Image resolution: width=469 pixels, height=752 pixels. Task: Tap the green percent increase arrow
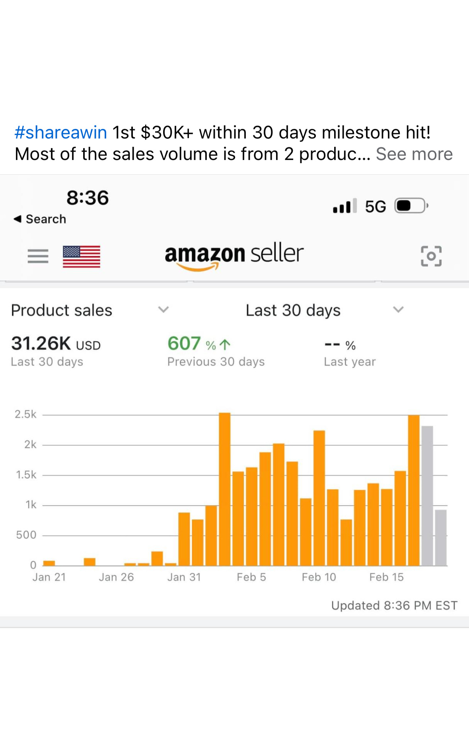coord(225,344)
